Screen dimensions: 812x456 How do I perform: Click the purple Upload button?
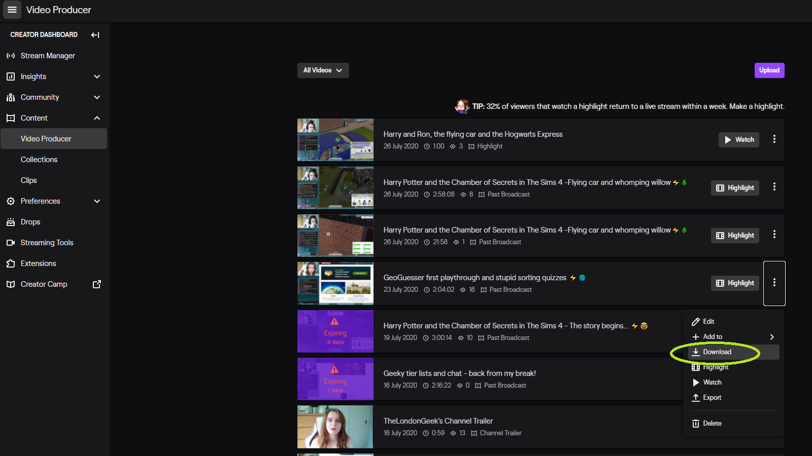click(769, 70)
